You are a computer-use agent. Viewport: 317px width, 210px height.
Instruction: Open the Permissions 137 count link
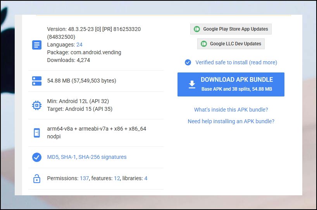click(x=84, y=178)
